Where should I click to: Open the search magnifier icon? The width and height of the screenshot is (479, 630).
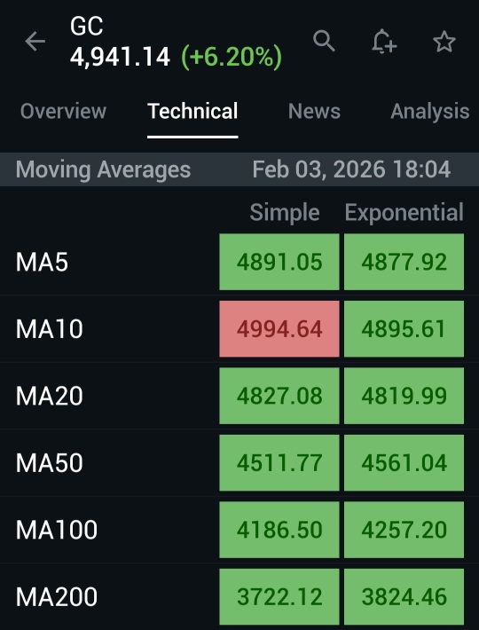click(324, 41)
